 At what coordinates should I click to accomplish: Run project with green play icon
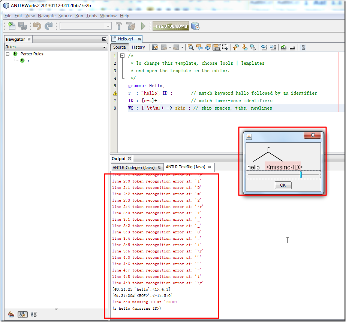click(x=144, y=26)
